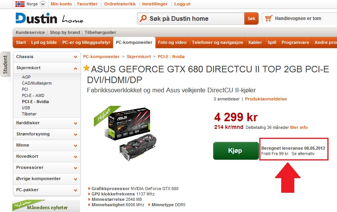
Task: Collapse the Skjermkort category
Action: click(x=75, y=68)
